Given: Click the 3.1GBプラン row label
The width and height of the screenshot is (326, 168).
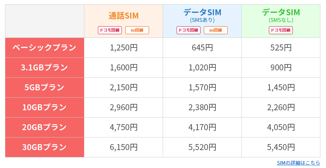Looking at the screenshot, I should pos(44,68).
